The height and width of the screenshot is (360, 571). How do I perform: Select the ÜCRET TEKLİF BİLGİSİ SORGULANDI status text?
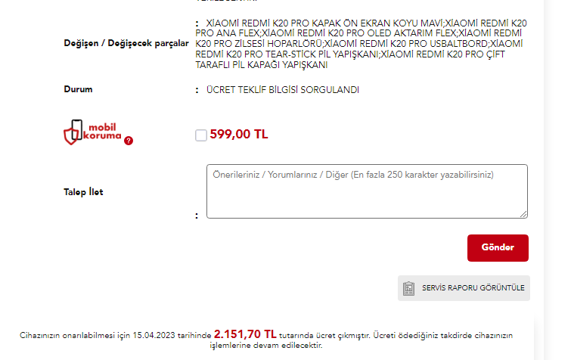click(283, 90)
